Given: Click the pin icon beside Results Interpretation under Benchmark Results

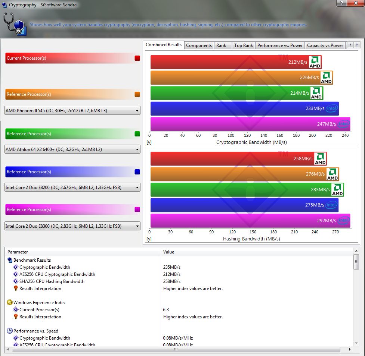Looking at the screenshot, I should click(16, 289).
